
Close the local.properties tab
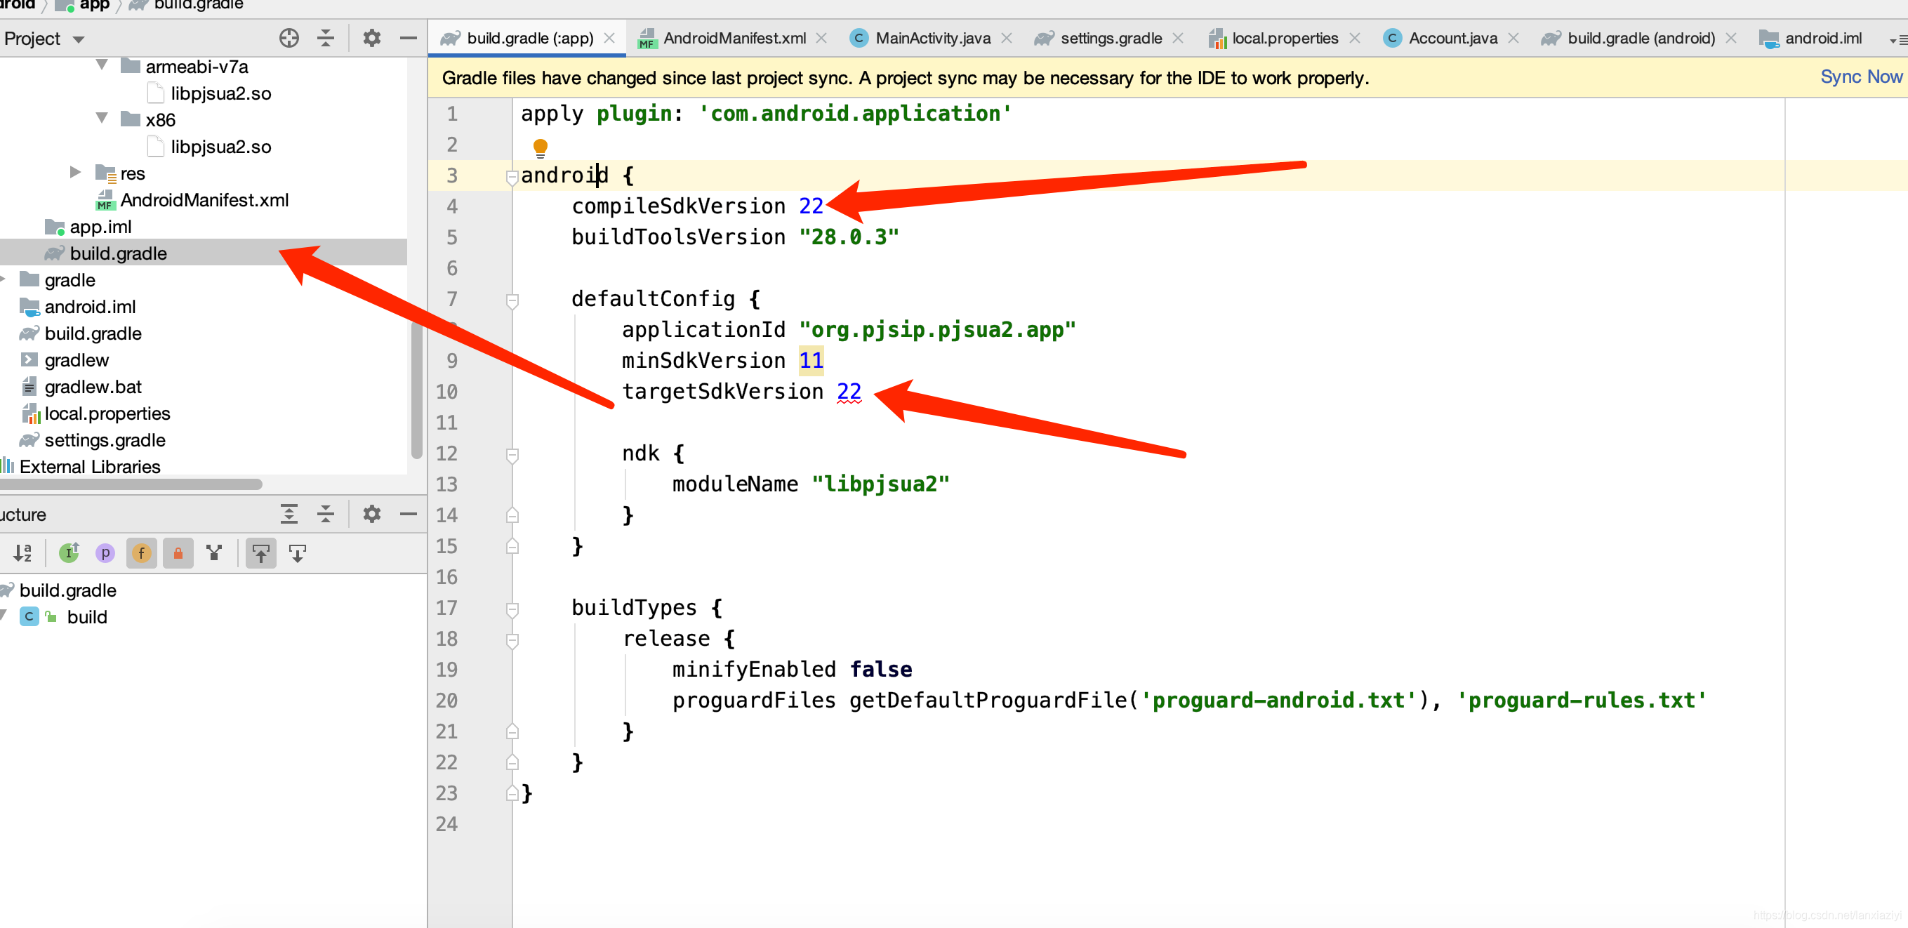coord(1355,38)
